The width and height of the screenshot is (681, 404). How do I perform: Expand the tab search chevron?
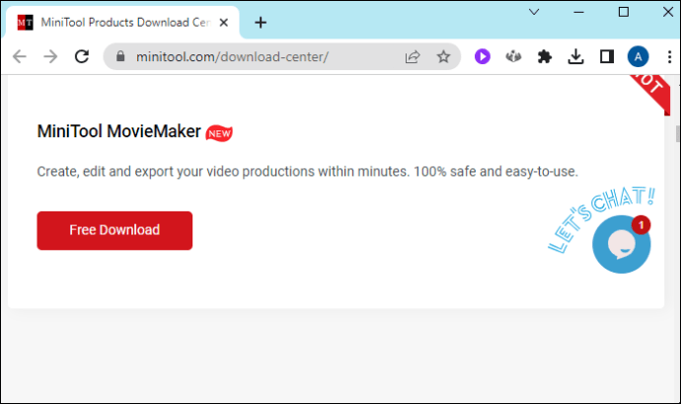coord(534,12)
